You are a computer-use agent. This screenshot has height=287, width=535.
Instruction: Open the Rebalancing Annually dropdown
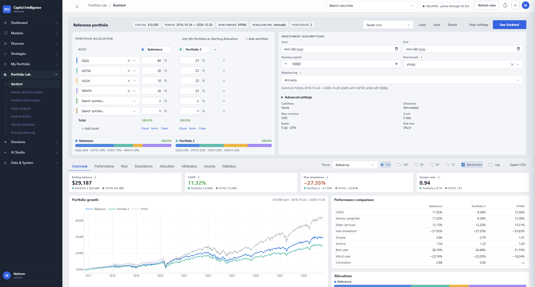point(402,80)
